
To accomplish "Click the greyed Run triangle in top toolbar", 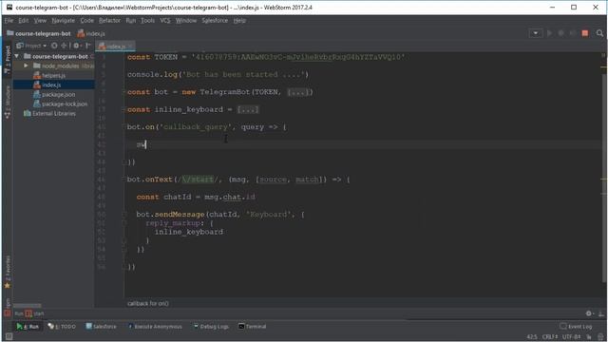I will 549,33.
